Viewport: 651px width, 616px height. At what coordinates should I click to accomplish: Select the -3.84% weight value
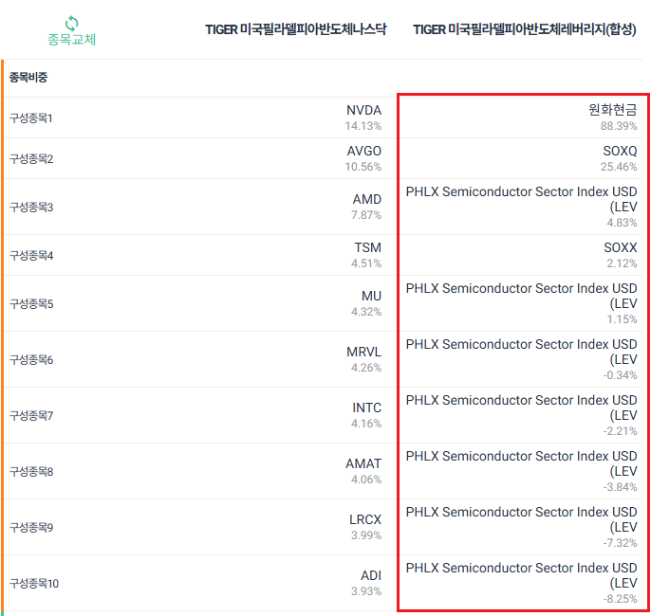620,487
